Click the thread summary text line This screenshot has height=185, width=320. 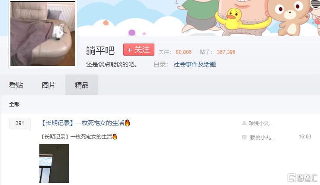(x=79, y=137)
